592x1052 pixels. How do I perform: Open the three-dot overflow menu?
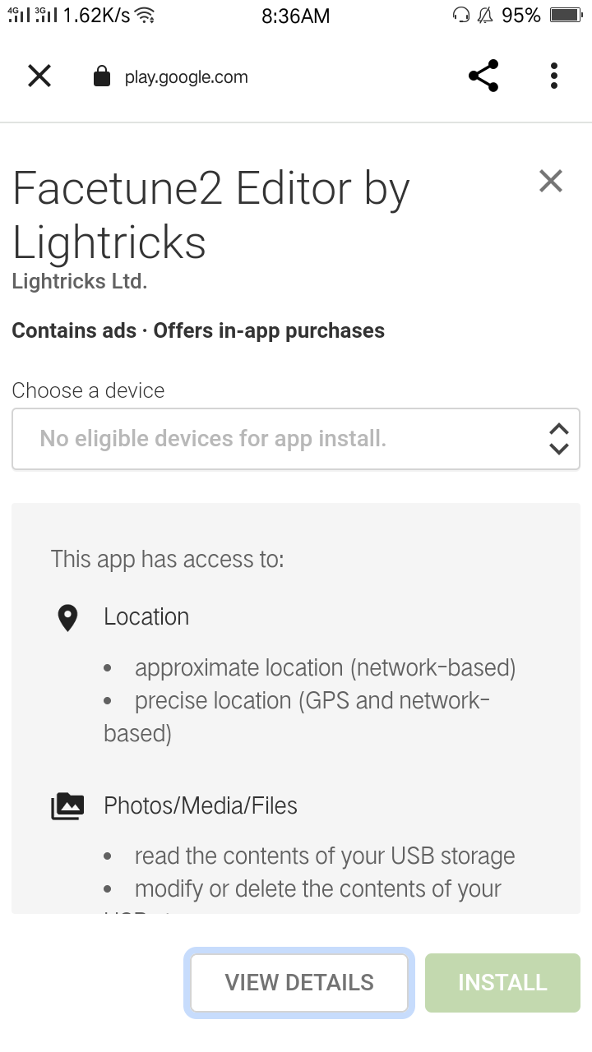pyautogui.click(x=554, y=76)
